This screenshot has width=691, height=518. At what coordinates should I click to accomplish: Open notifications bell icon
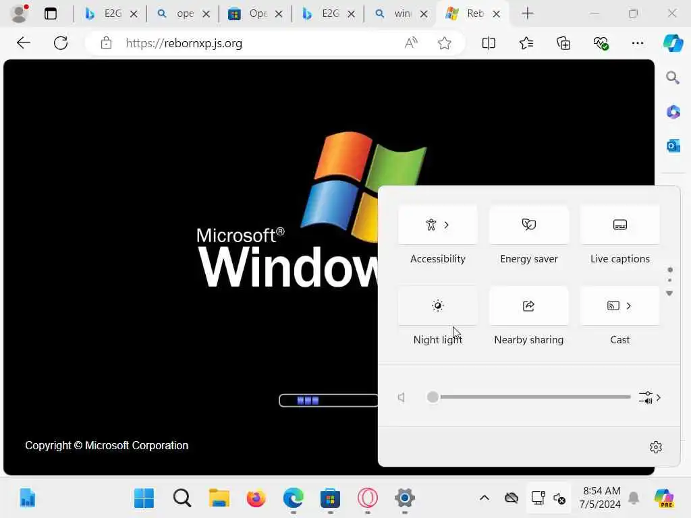point(634,498)
